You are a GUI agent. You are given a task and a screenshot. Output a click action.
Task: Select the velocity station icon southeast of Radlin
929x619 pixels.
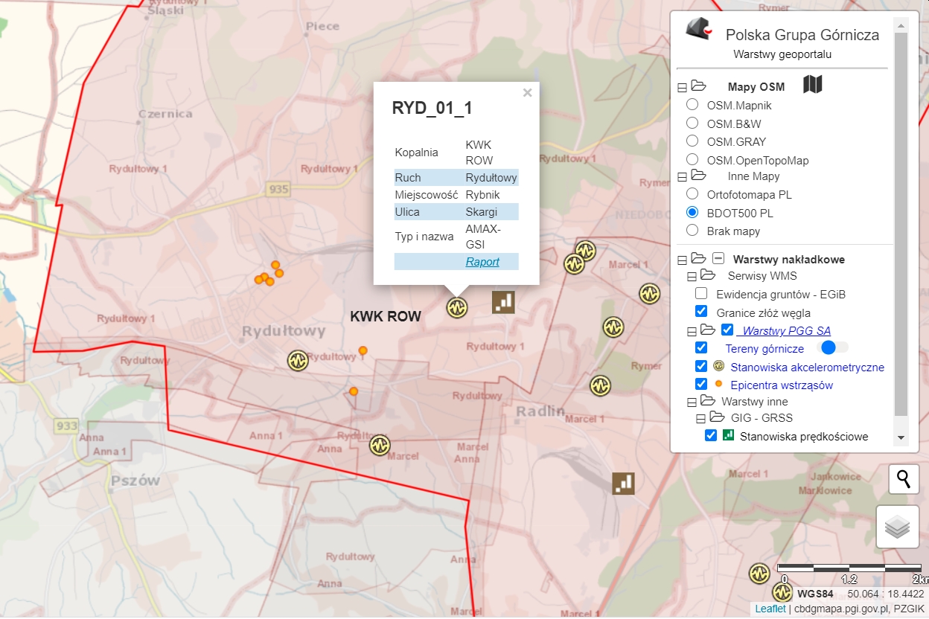click(x=623, y=483)
